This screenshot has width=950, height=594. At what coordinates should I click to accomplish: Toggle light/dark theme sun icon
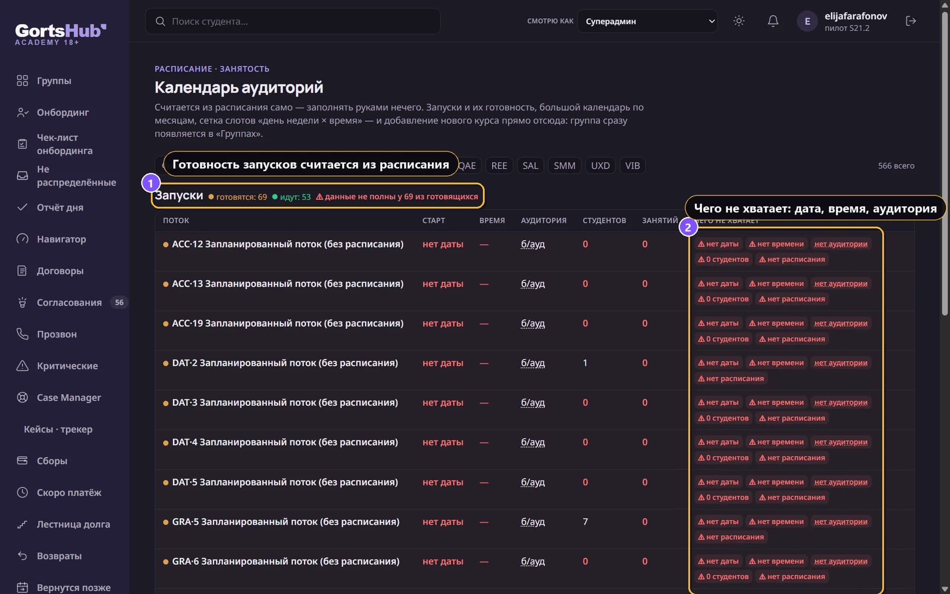(x=739, y=21)
